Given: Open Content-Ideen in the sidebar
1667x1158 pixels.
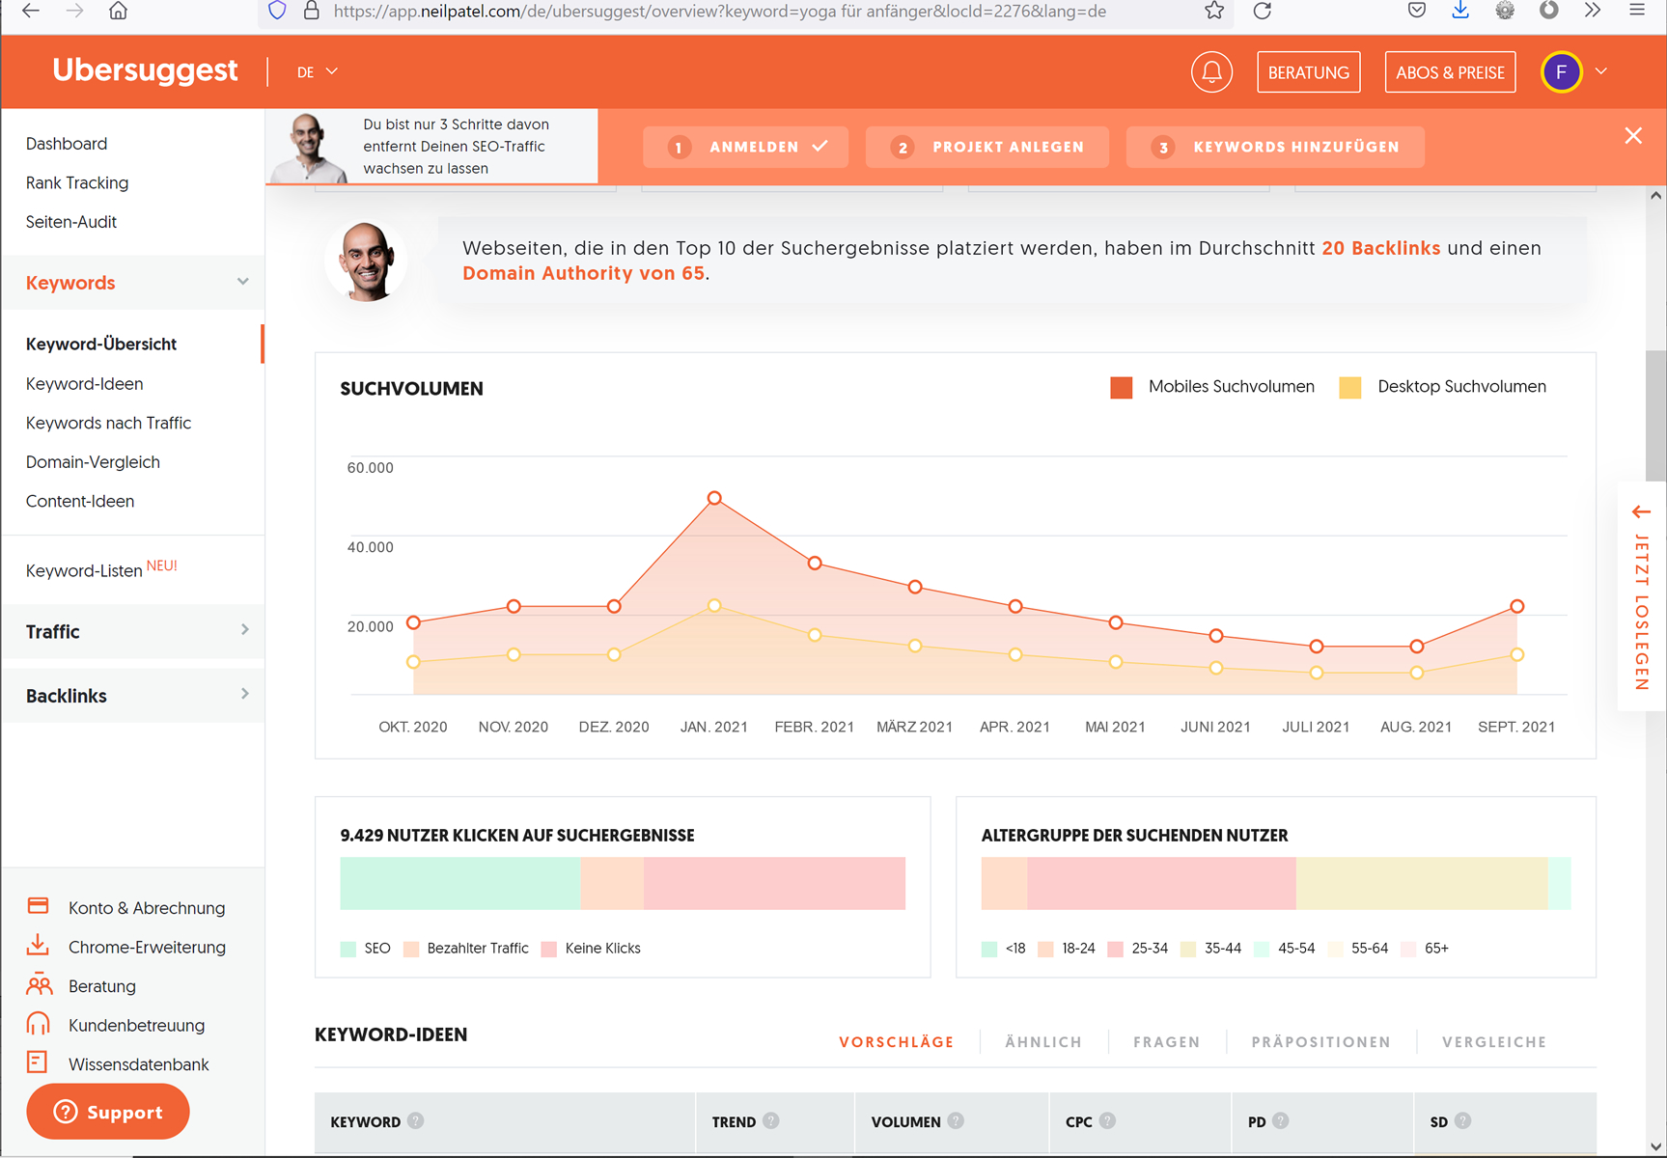Looking at the screenshot, I should click(80, 501).
